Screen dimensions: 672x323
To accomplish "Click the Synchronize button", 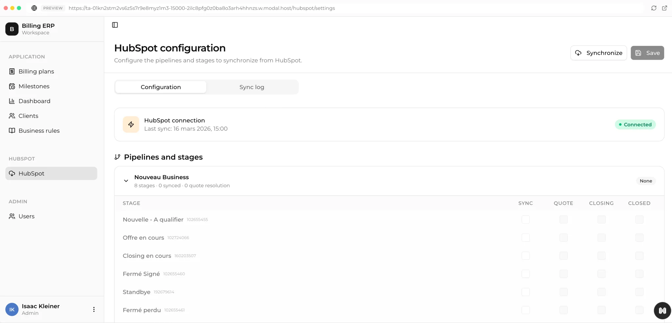I will coord(598,53).
